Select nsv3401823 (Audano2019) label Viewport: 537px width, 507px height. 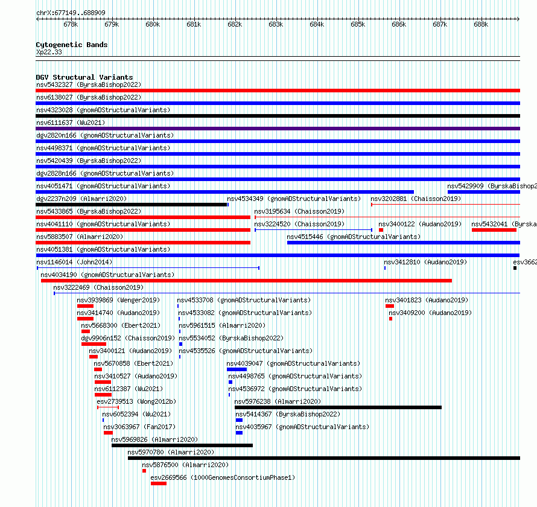coord(427,300)
